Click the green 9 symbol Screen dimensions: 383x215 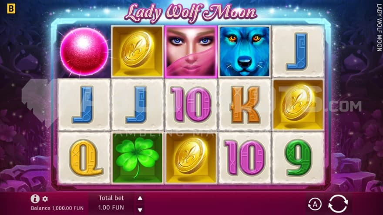(299, 158)
